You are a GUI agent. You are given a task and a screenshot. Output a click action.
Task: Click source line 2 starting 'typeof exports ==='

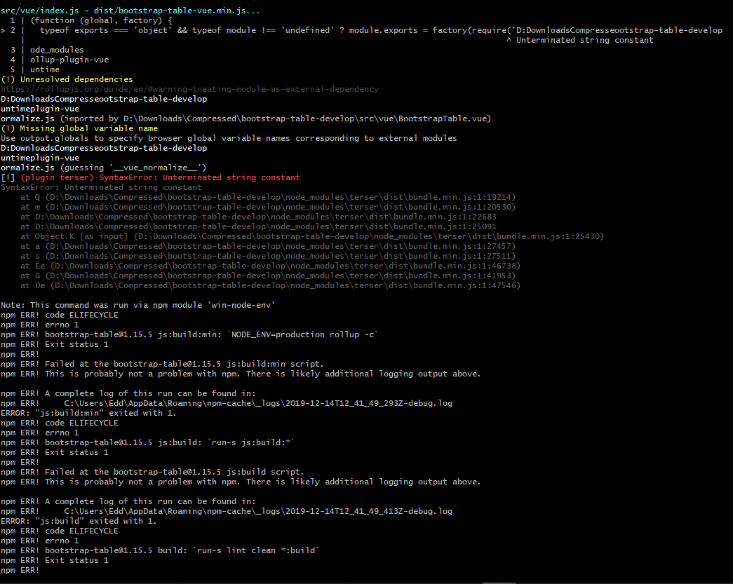point(361,30)
